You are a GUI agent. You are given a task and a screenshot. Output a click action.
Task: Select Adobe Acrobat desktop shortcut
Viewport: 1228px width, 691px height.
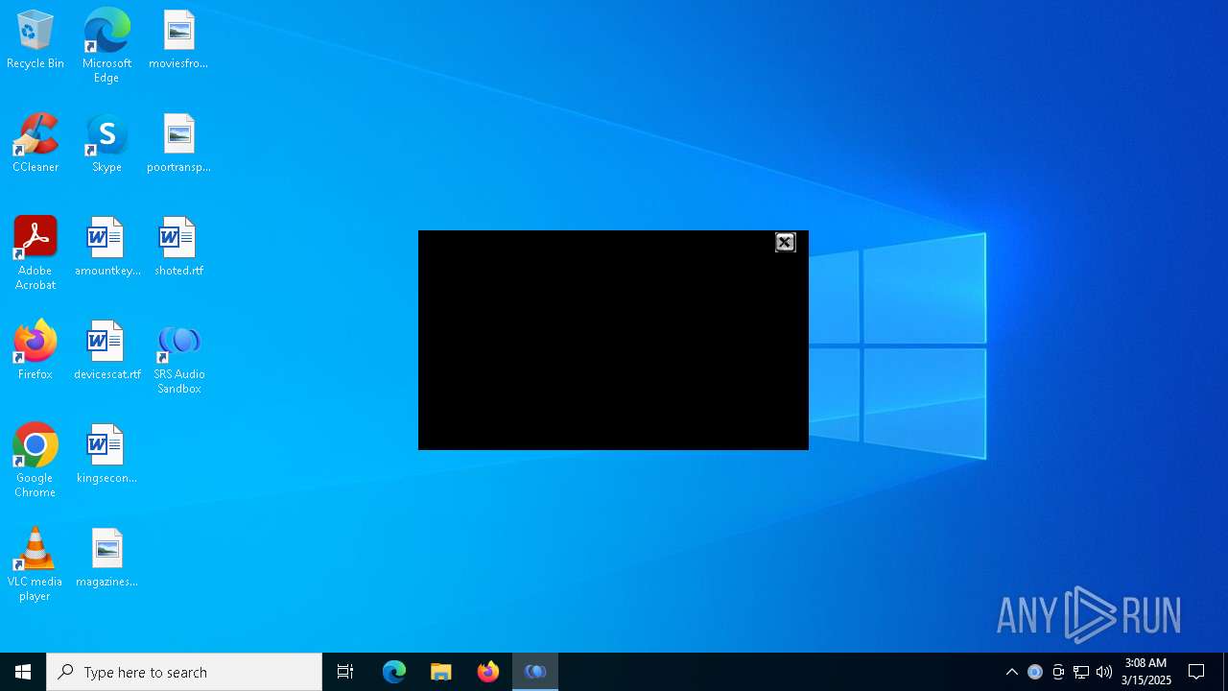click(35, 253)
